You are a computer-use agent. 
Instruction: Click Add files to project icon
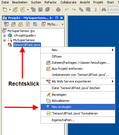point(14,24)
